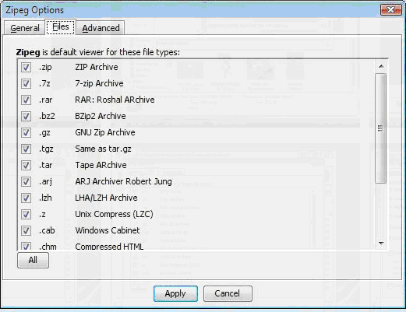Click 'Tape ARchive' description

pos(101,165)
